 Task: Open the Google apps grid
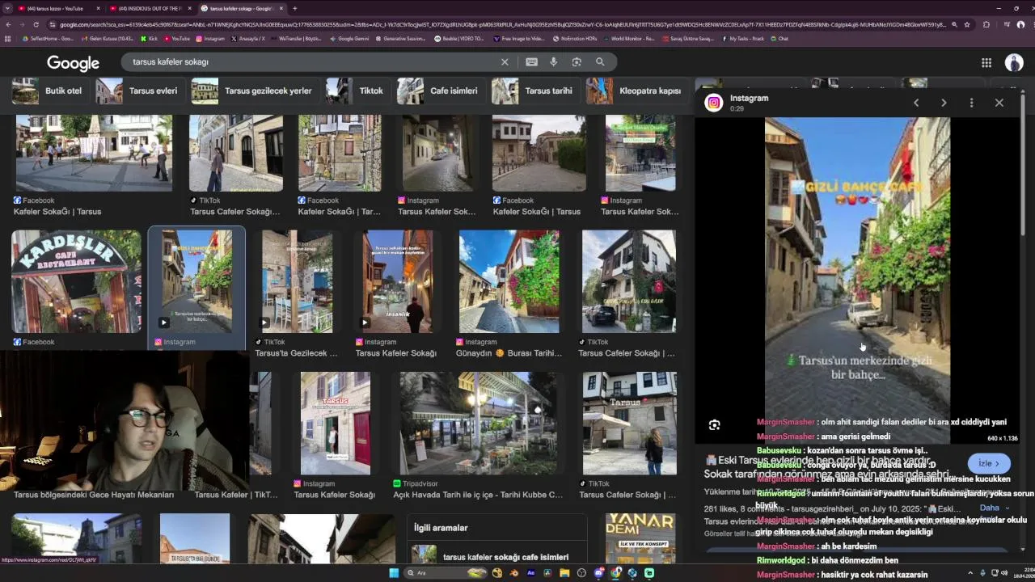point(986,62)
